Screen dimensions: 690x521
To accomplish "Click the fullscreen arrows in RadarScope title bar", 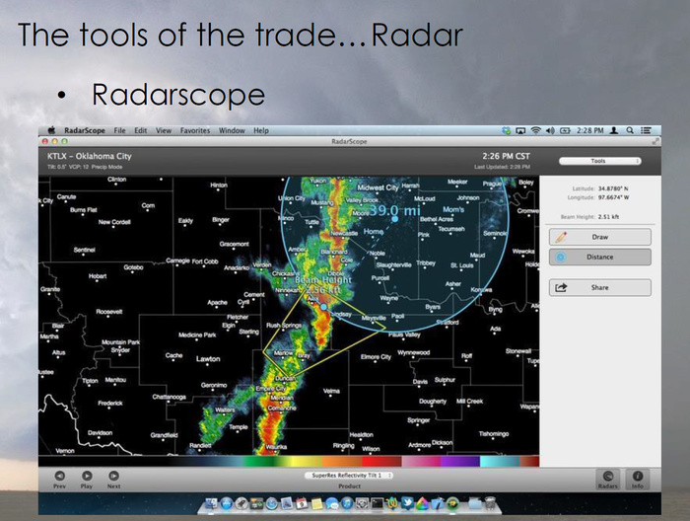I will click(x=655, y=141).
